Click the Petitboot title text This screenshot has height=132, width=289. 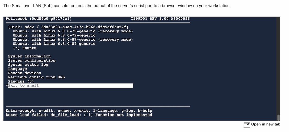(39, 19)
